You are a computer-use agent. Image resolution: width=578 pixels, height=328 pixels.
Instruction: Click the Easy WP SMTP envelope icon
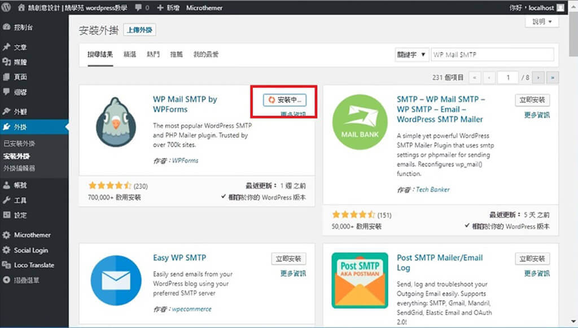click(x=116, y=281)
